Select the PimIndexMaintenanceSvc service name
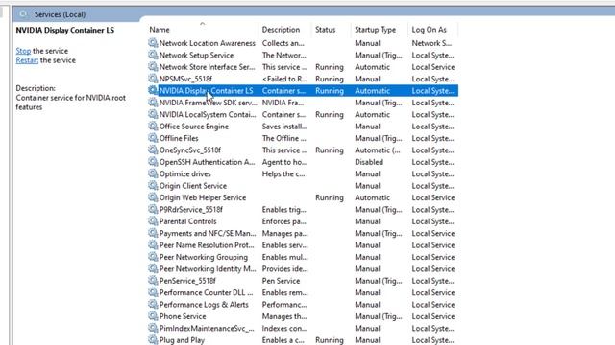This screenshot has width=615, height=345. pos(207,329)
